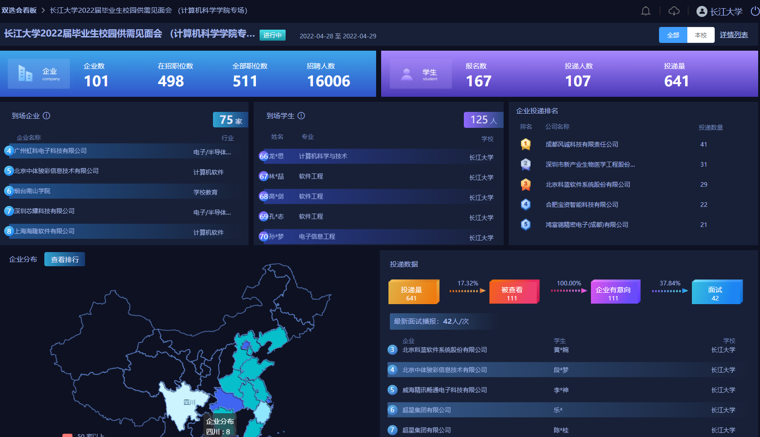
Task: Click the orange 投递量 641 funnel block
Action: 413,292
